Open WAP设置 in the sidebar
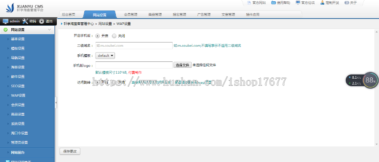Viewport: 379px width, 162px height. click(18, 96)
